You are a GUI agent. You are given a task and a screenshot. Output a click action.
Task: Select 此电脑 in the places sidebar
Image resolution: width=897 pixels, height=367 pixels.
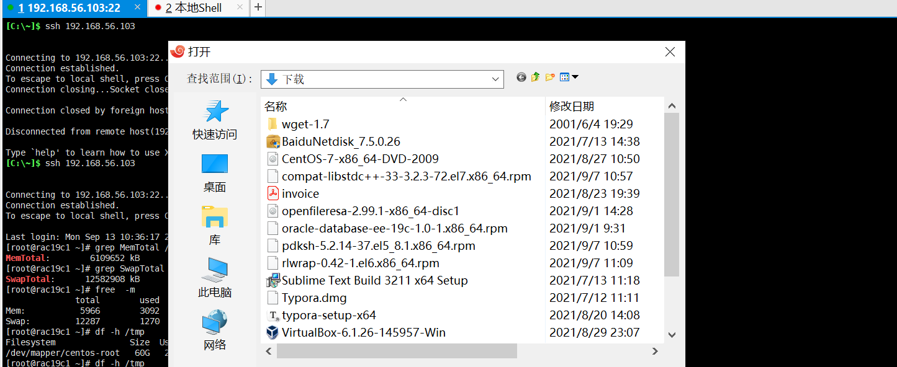(215, 278)
